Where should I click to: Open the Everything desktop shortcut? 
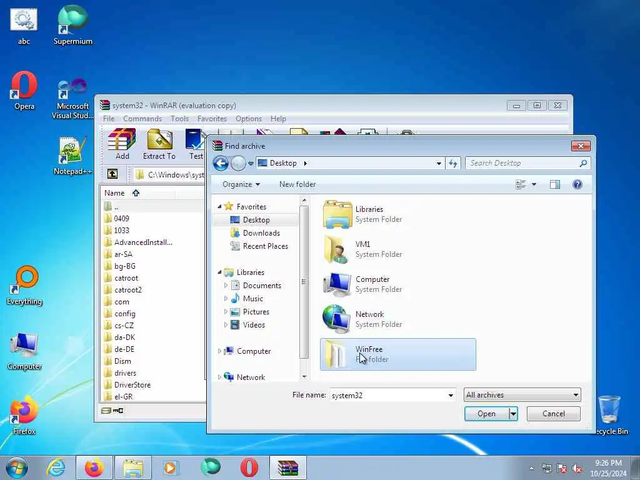(24, 286)
